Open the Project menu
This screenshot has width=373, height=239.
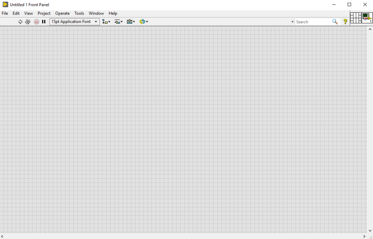point(44,13)
